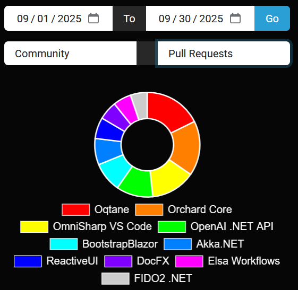
Task: Toggle the OpenAI .NET API legend swatch
Action: 172,227
